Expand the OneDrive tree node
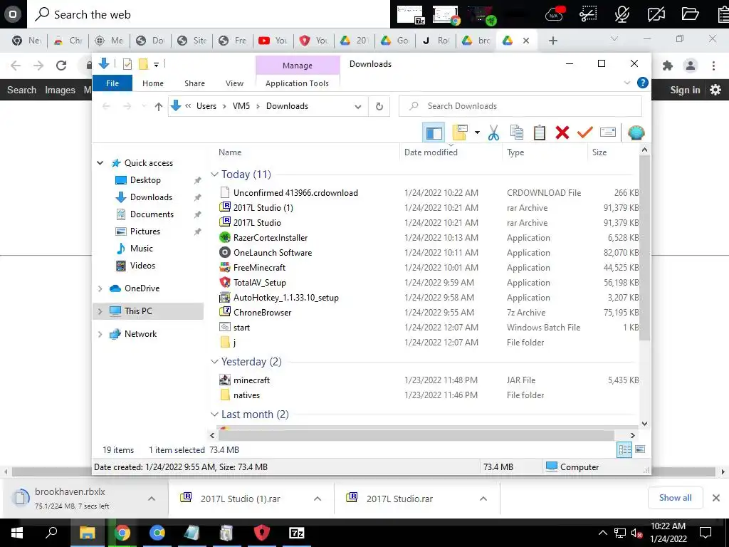This screenshot has width=729, height=547. pyautogui.click(x=100, y=288)
